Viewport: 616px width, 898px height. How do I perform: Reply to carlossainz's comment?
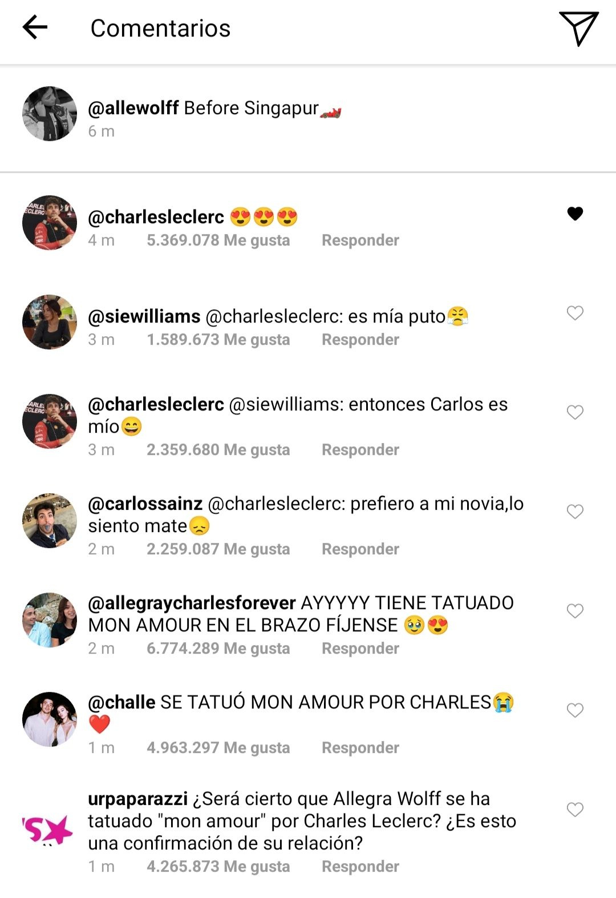click(360, 549)
